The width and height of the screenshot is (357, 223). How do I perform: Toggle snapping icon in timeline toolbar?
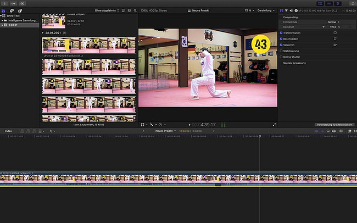tap(334, 131)
